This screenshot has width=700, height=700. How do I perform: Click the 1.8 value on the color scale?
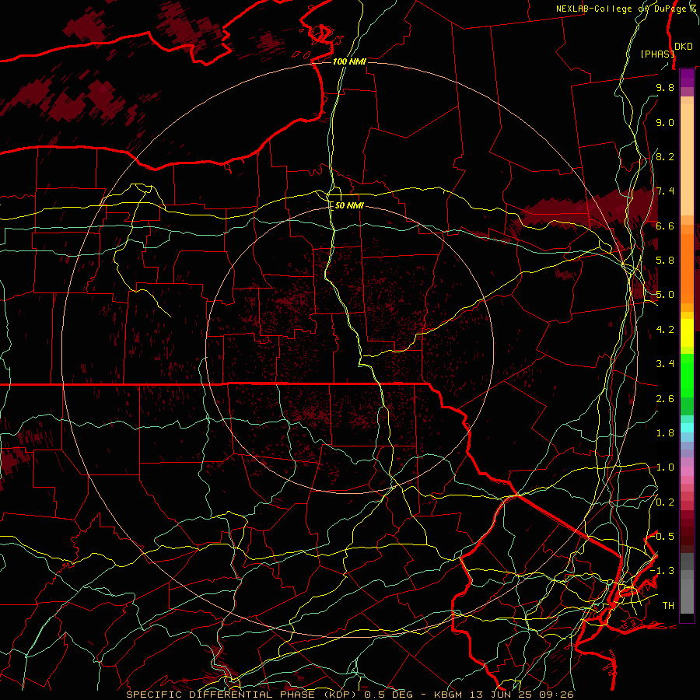pyautogui.click(x=665, y=433)
